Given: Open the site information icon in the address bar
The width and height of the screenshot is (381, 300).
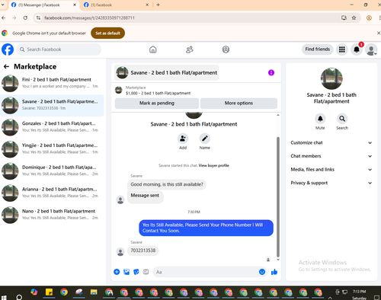Looking at the screenshot, I should point(38,18).
